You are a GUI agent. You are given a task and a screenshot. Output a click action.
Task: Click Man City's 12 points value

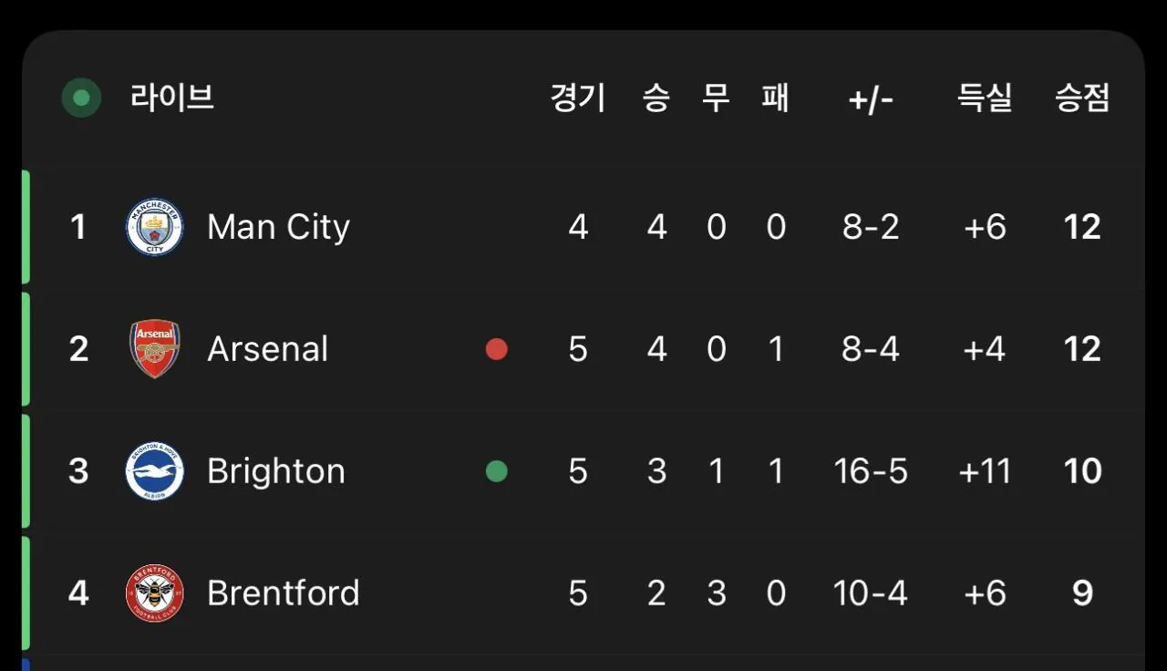point(1082,227)
